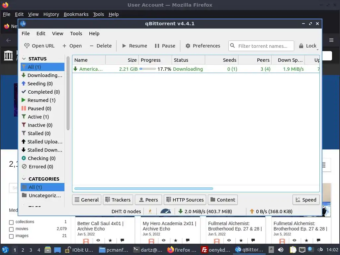Viewport: 340px width, 255px height.
Task: Click the torrent list horizontal scrollbar
Action: click(x=143, y=189)
